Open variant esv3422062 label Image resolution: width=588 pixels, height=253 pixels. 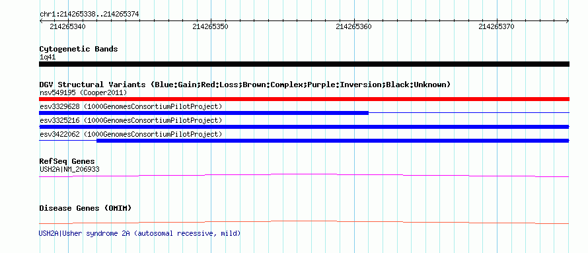[x=131, y=134]
